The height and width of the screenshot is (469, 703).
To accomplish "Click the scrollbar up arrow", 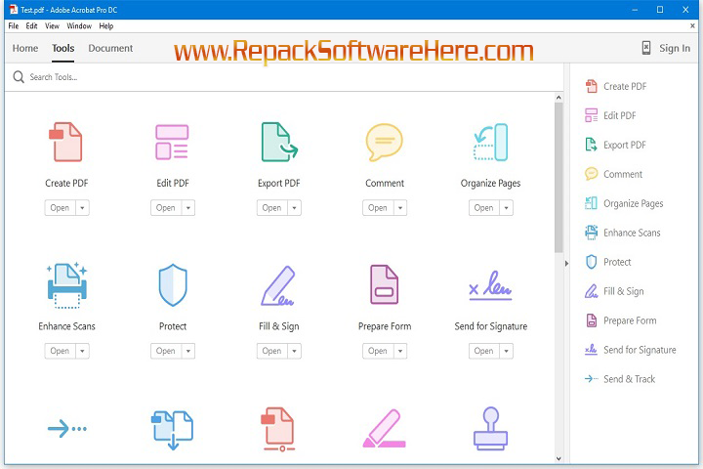I will point(558,98).
